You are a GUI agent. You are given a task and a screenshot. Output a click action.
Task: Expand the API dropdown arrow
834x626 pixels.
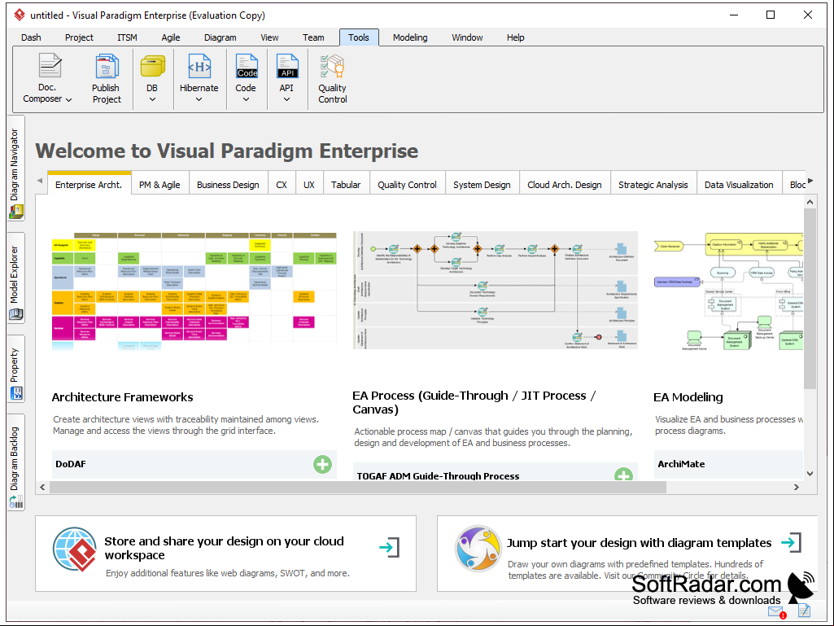(x=286, y=99)
